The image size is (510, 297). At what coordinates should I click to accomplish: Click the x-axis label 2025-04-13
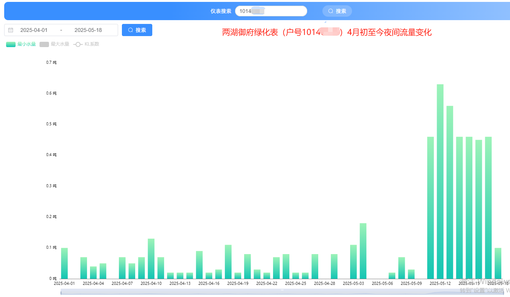180,283
